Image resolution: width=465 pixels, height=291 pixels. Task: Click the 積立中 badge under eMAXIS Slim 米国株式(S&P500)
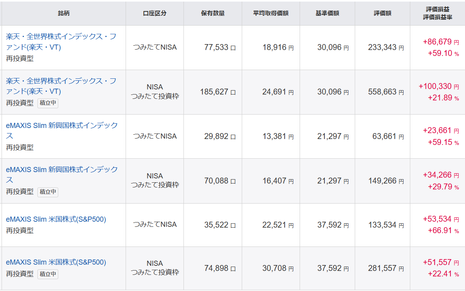tap(48, 274)
